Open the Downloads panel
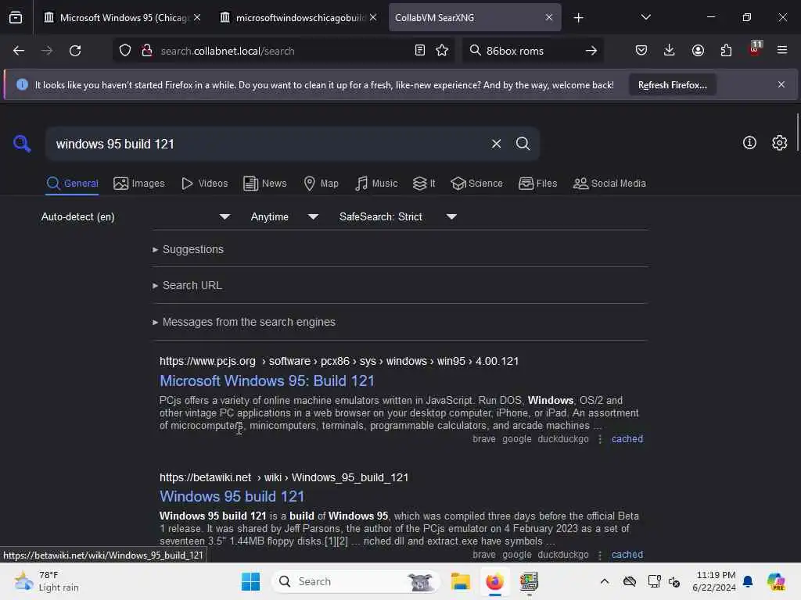 (x=670, y=51)
